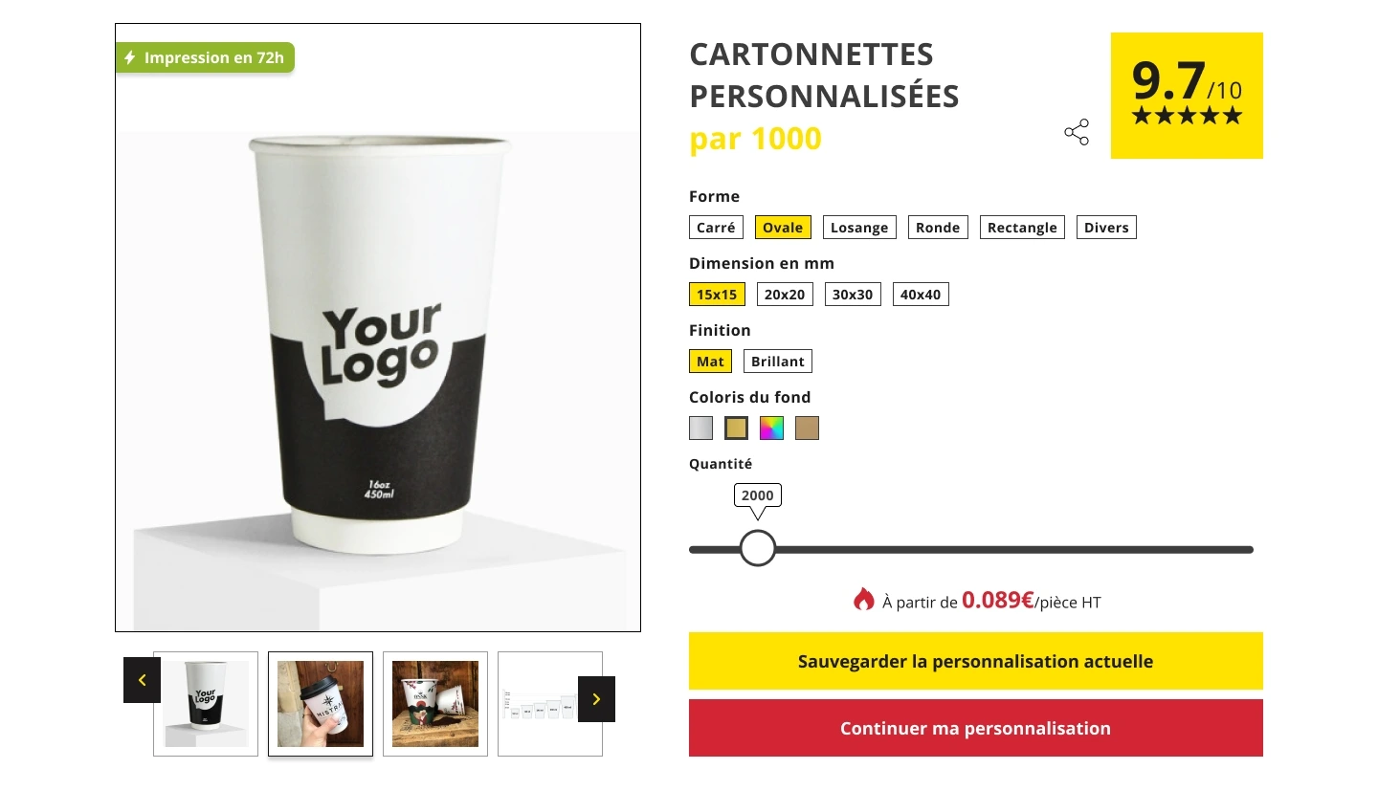Pick the kraft brown background swatch
The image size is (1378, 791).
pos(807,428)
